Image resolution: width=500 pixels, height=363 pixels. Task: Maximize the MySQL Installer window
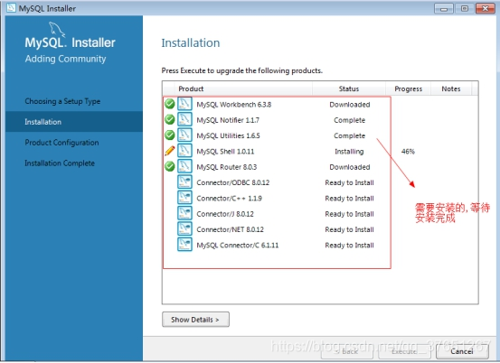point(465,9)
